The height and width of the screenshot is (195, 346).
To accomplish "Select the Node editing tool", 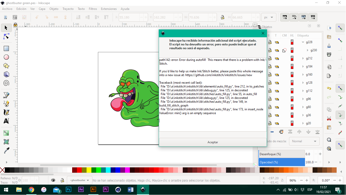I will [6, 36].
